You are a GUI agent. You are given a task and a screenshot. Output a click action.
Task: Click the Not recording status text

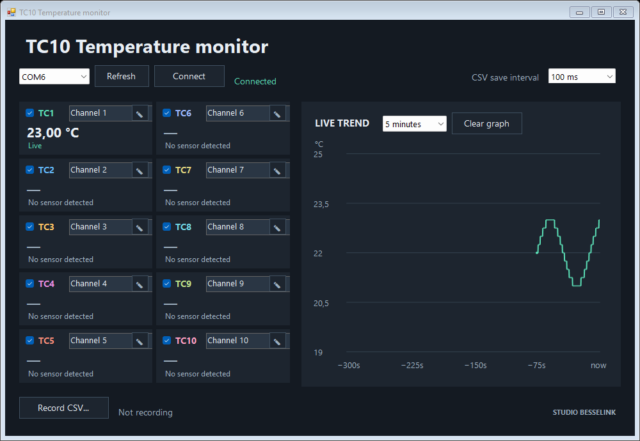click(x=145, y=412)
